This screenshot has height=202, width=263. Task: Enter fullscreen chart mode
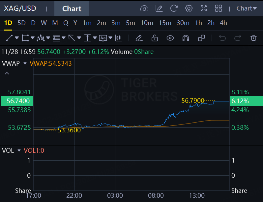click(204, 8)
